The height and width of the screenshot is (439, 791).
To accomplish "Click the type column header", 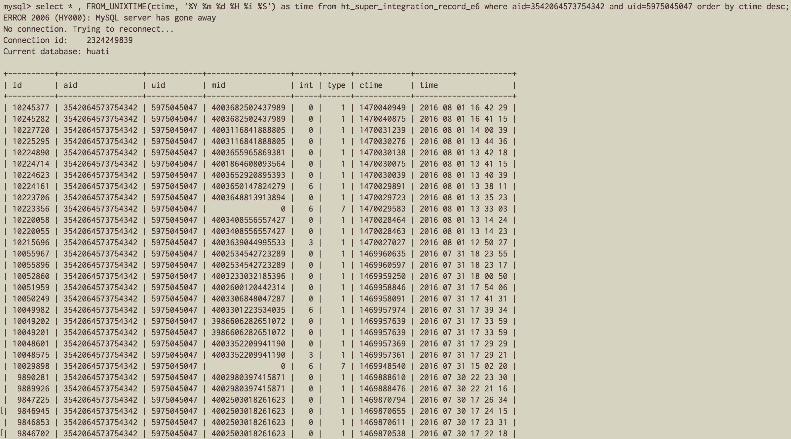I will coord(336,85).
